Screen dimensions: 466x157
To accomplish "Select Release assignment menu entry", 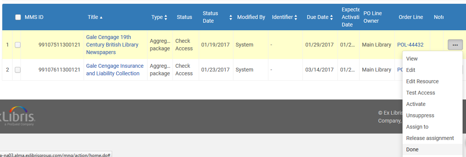I will (430, 138).
